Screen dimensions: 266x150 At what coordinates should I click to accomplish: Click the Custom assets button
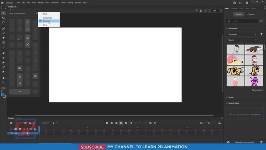pos(251,14)
